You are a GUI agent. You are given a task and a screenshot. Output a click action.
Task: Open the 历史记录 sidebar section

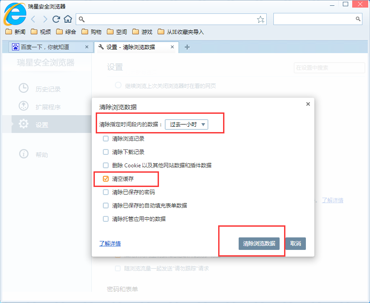click(x=42, y=88)
